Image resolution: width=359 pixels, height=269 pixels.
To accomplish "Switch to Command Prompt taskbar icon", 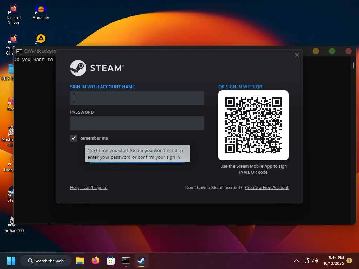I will (x=126, y=261).
